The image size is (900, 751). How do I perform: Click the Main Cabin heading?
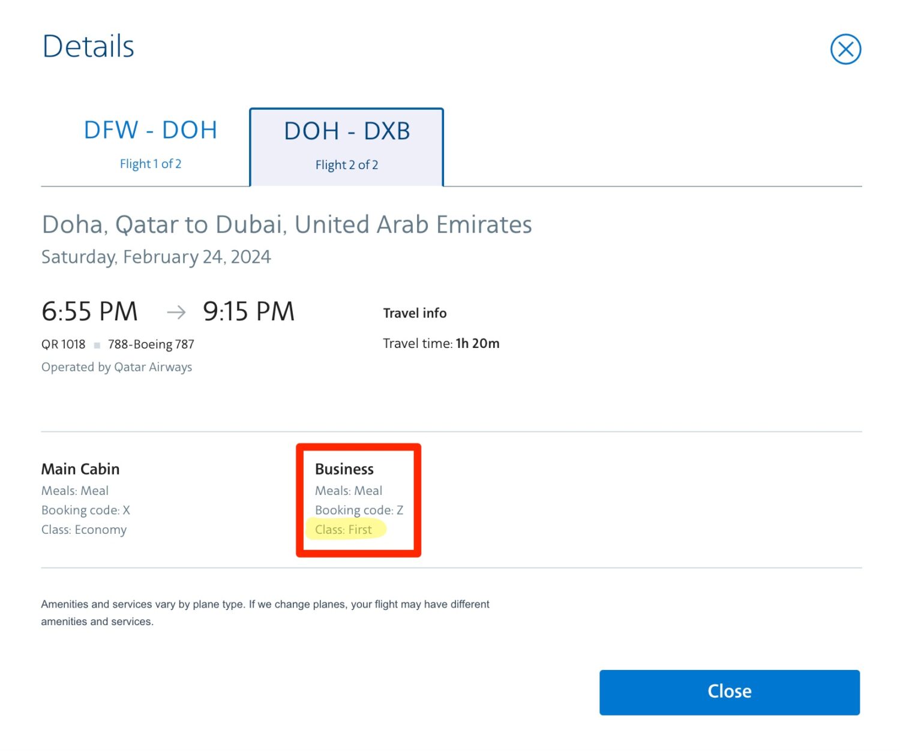click(x=80, y=469)
